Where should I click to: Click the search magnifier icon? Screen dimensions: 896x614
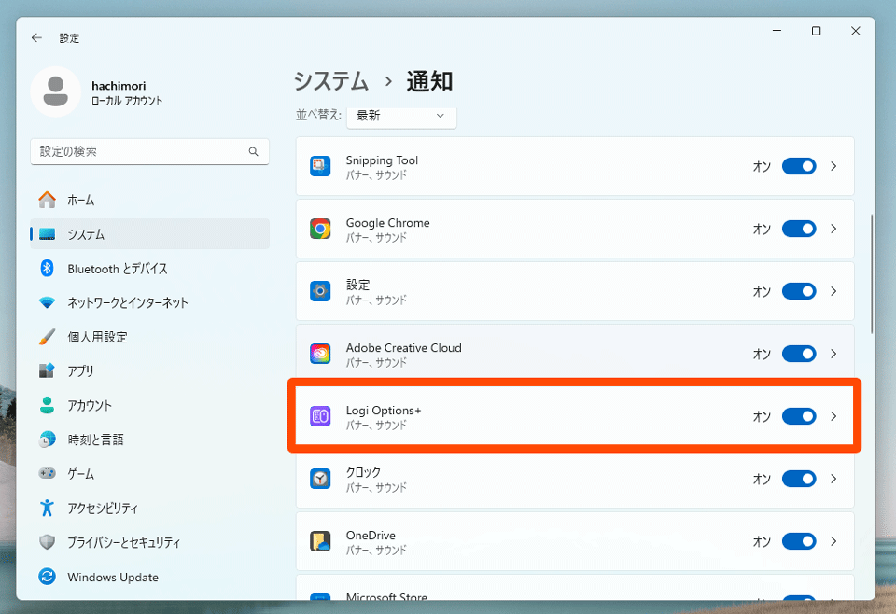pos(253,151)
